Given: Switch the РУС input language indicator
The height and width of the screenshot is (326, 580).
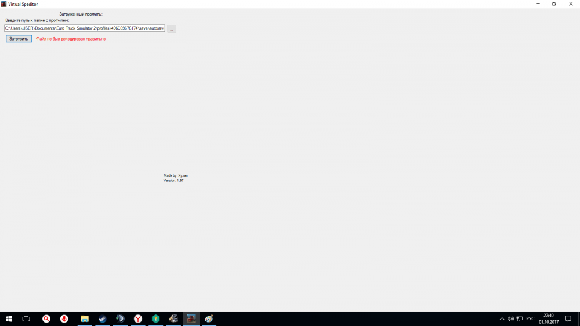Looking at the screenshot, I should [x=530, y=318].
